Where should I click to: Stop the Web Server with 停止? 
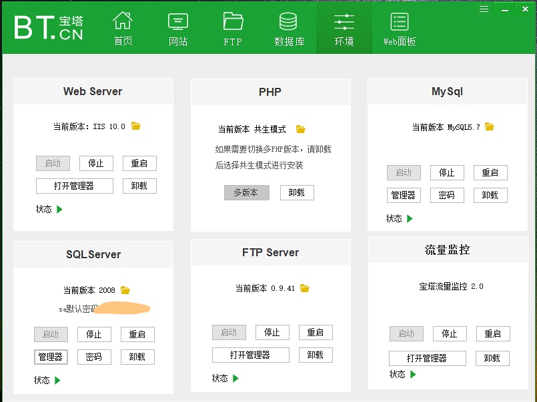[96, 164]
